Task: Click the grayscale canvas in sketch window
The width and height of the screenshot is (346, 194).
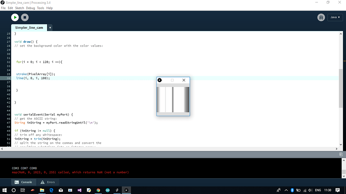Action: point(173,100)
